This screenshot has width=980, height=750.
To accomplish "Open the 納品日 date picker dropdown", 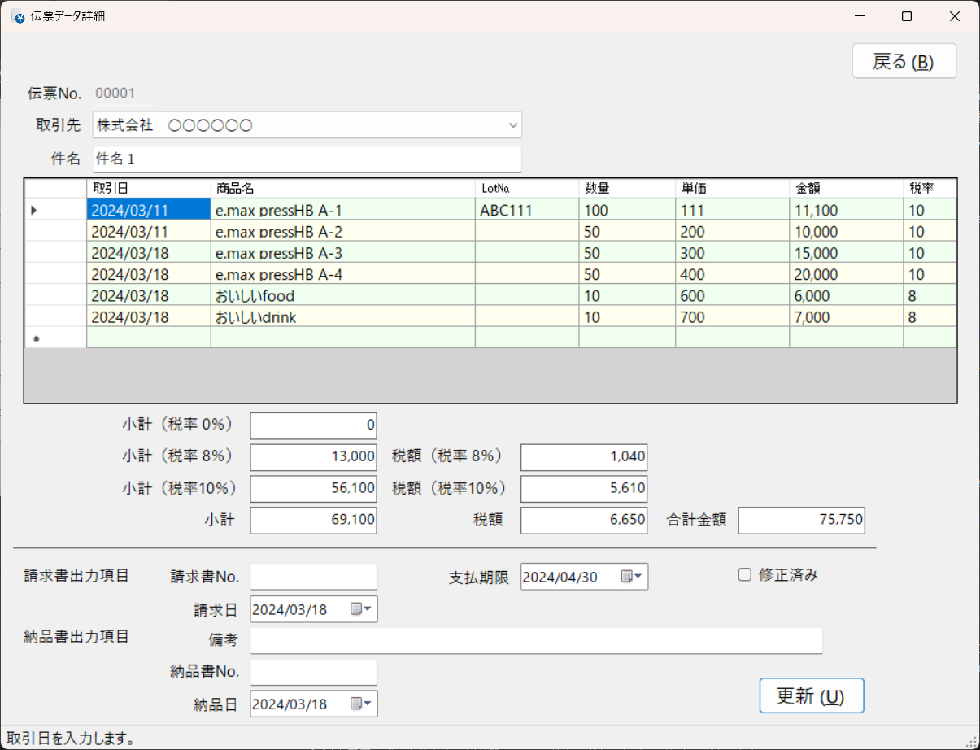I will [361, 704].
